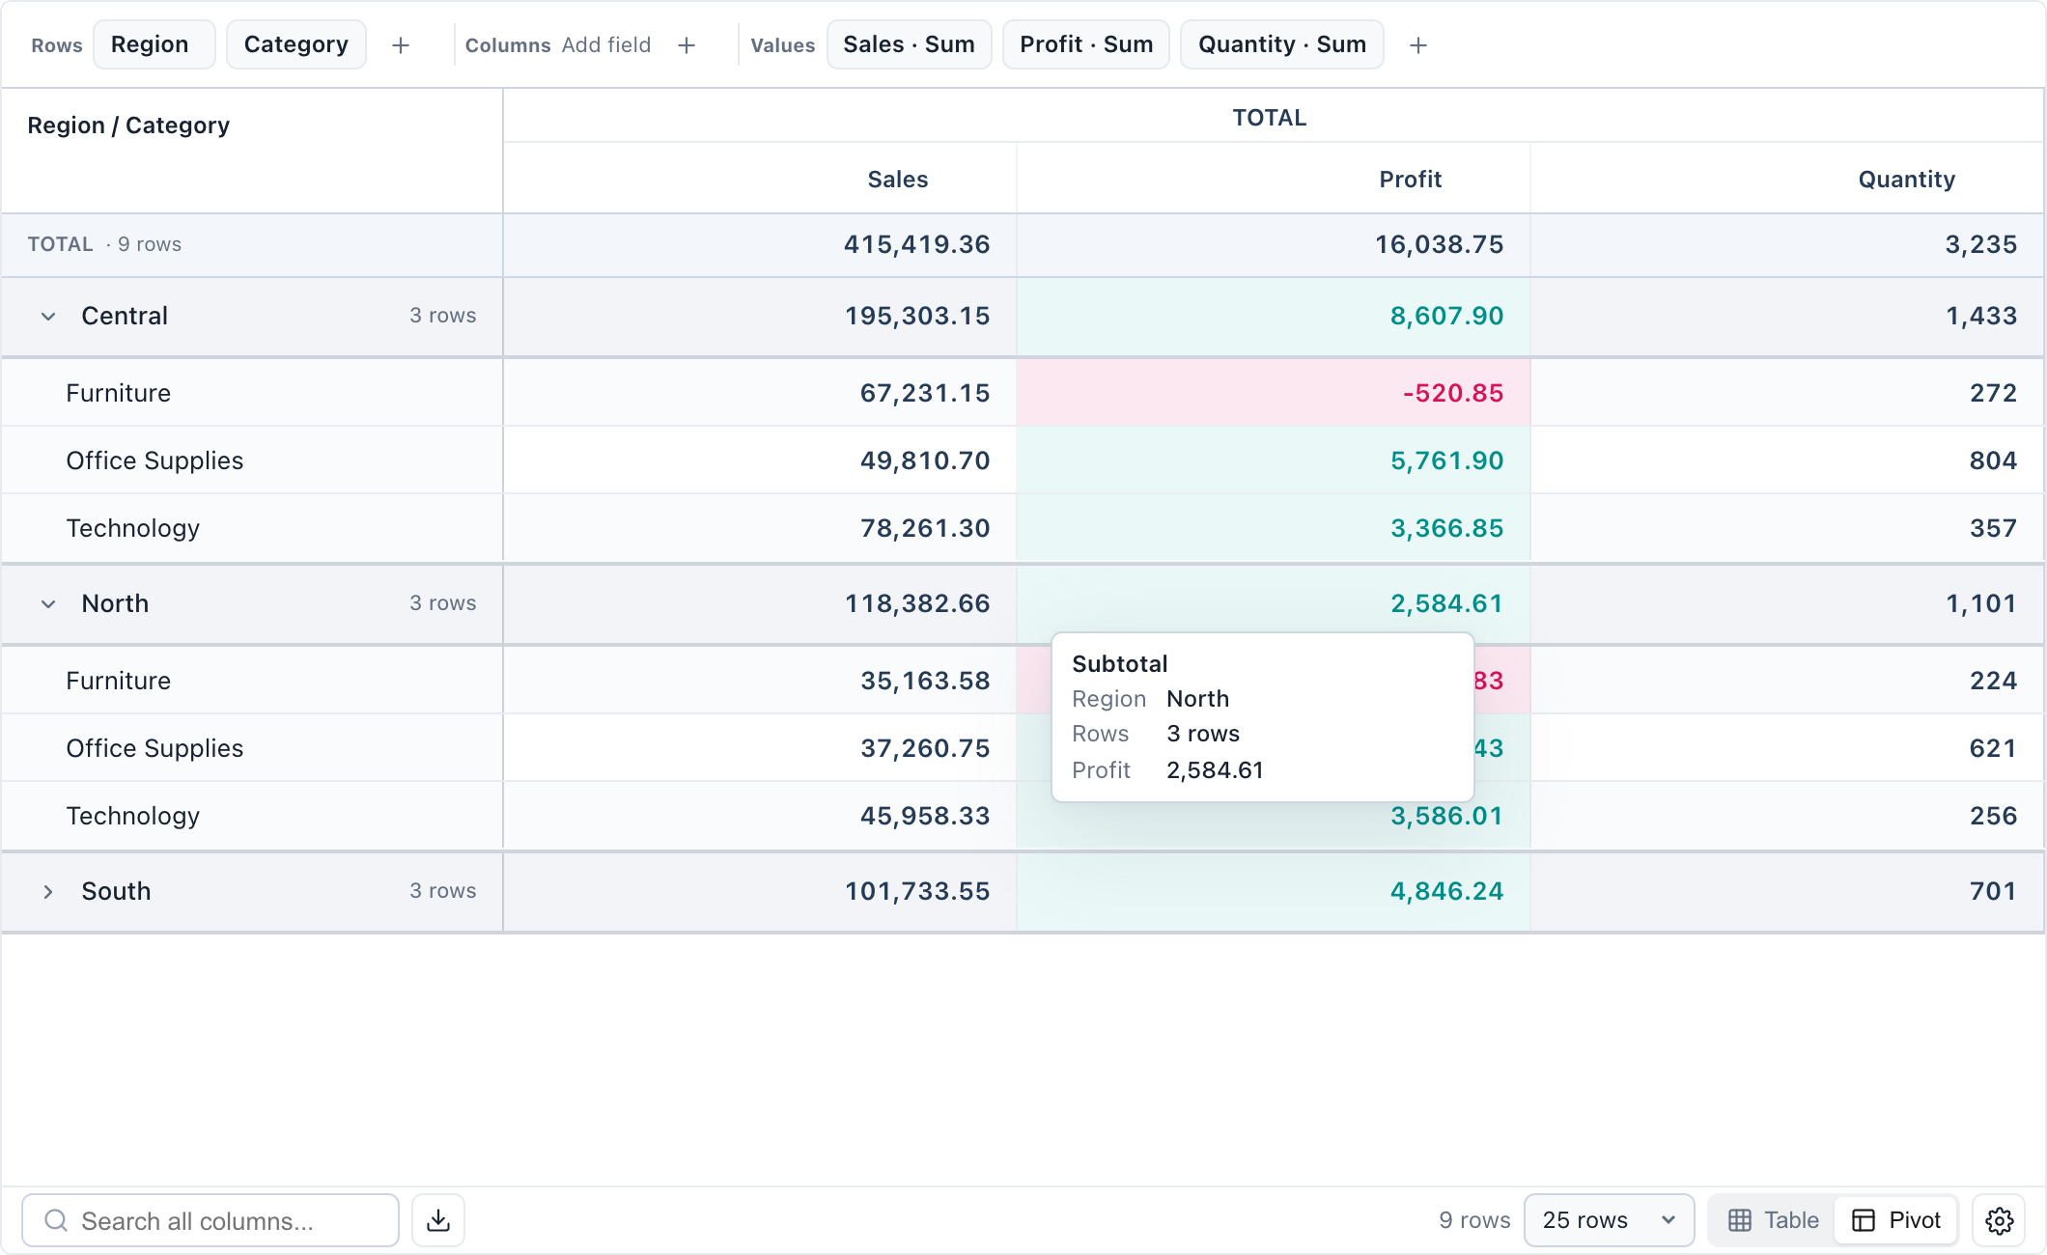Screen dimensions: 2047x1255
Task: Select North Technology quantity 256
Action: (x=1787, y=816)
